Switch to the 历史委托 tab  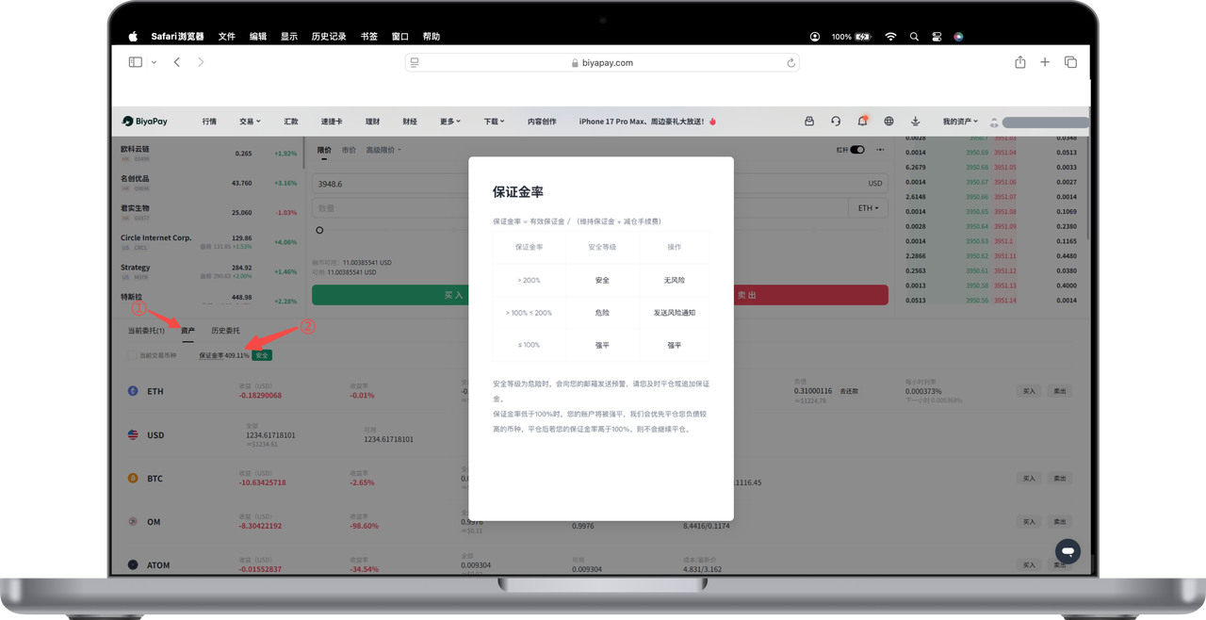coord(225,331)
